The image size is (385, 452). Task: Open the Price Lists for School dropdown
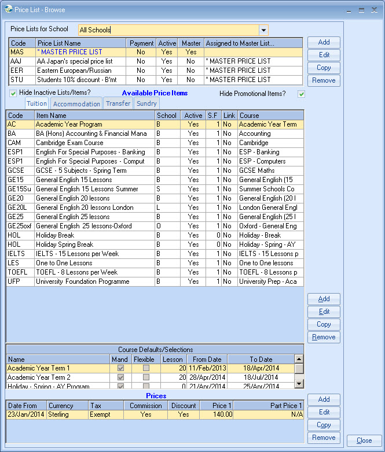point(263,30)
